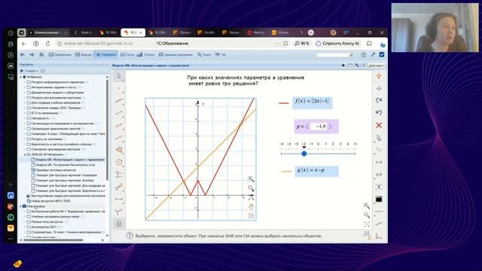Select the triangle polygon tool

coord(119,150)
